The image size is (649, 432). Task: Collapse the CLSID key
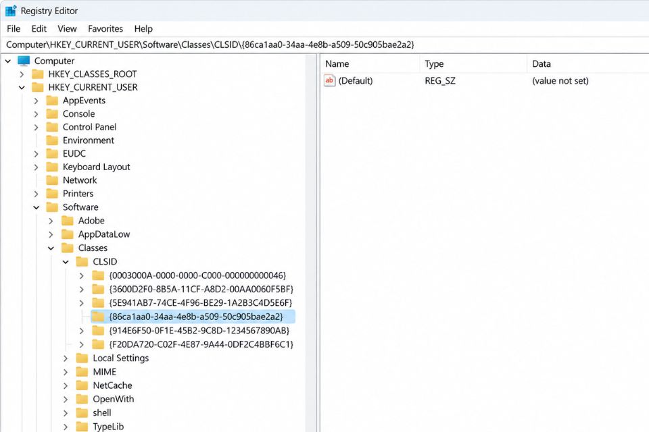[x=66, y=262]
